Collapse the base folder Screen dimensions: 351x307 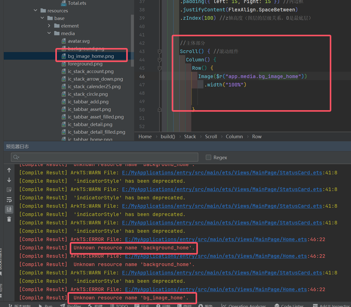[x=42, y=18]
